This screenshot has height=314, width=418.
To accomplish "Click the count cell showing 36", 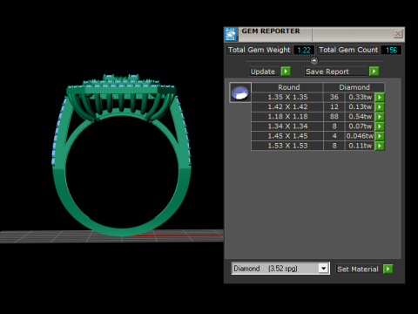I will point(334,97).
